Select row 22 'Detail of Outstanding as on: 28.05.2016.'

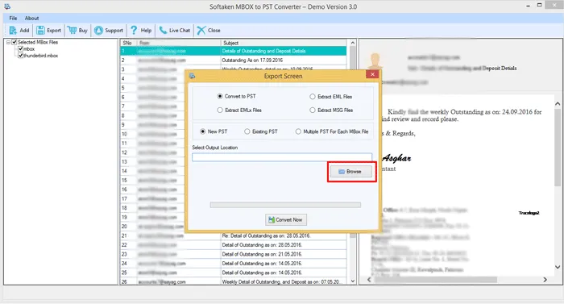[x=234, y=245]
